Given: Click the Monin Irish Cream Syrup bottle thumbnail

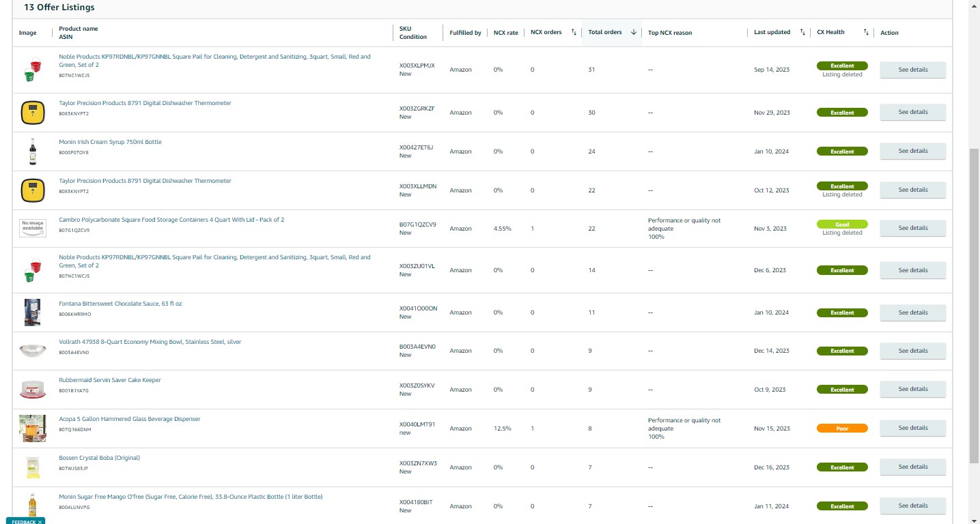Looking at the screenshot, I should 32,151.
